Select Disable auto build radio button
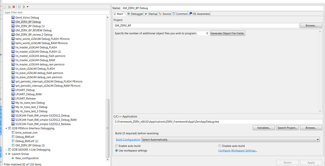Image resolution: width=325 pixels, height=166 pixels. click(220, 146)
